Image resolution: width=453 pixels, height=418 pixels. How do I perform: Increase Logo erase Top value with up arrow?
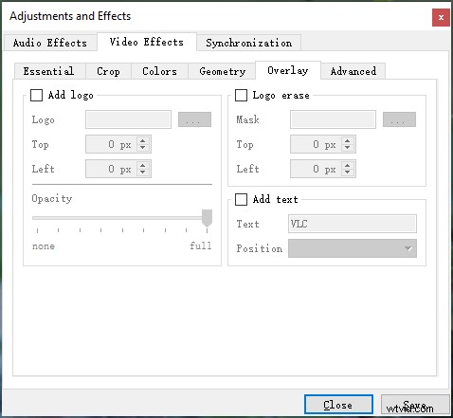tap(348, 141)
